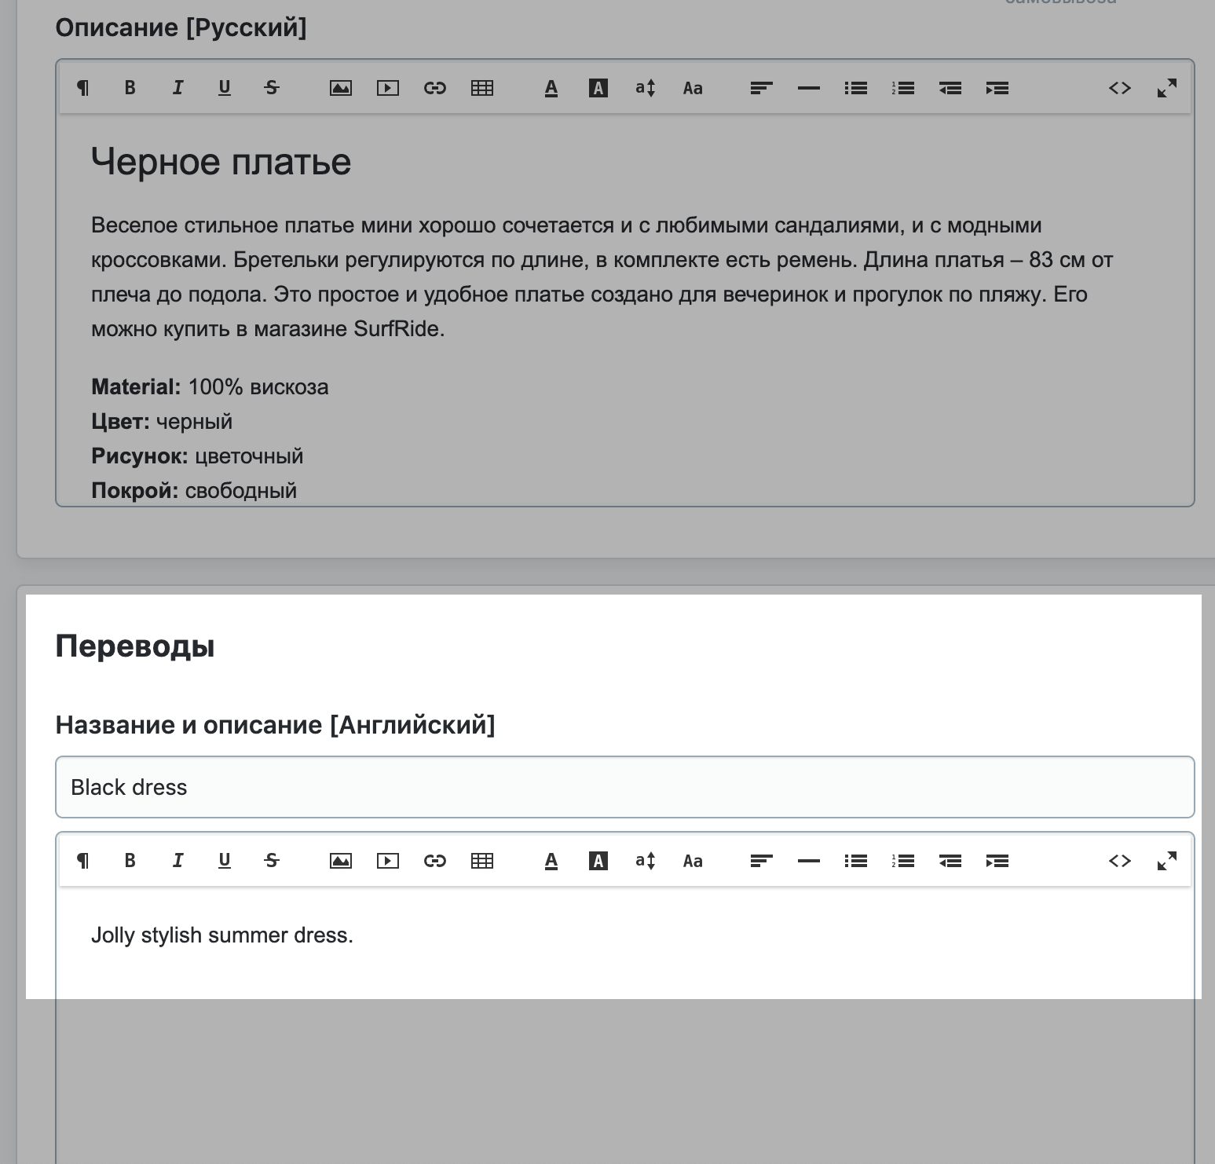Decrease indent in English translation toolbar
This screenshot has width=1215, height=1164.
(x=950, y=861)
